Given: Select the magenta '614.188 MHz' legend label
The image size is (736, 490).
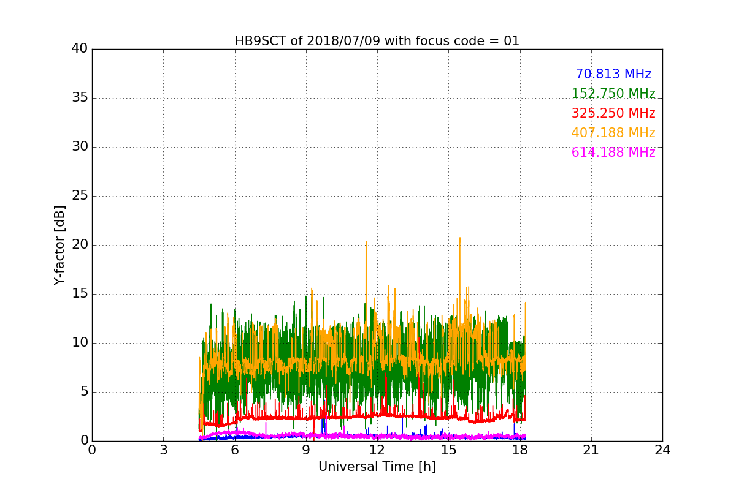Looking at the screenshot, I should [613, 153].
